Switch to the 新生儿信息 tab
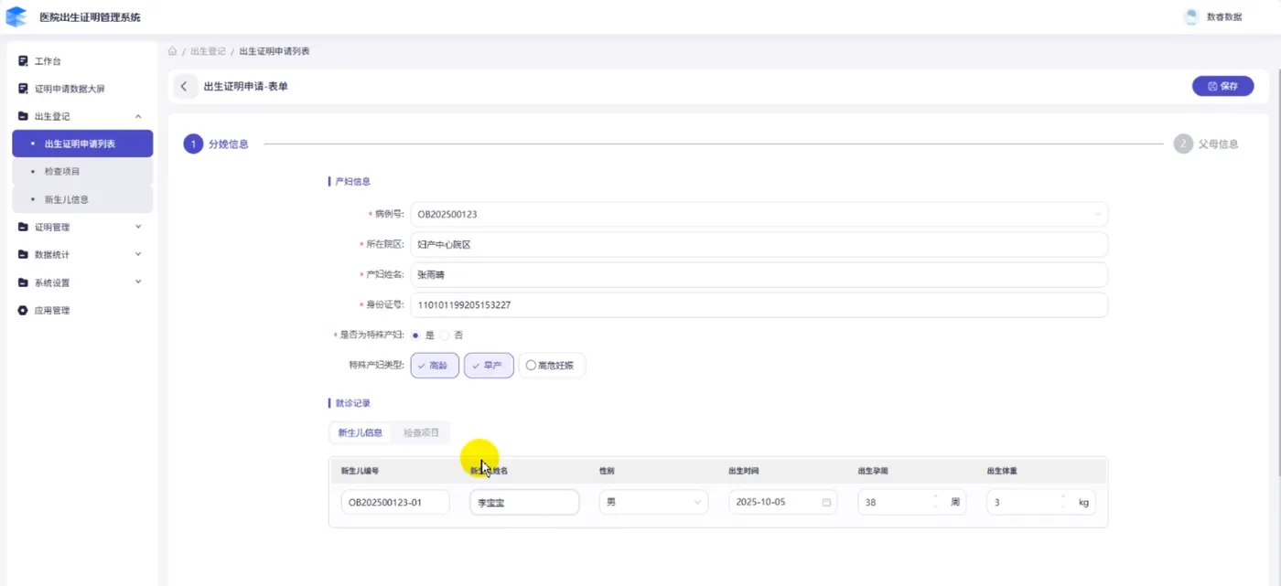This screenshot has width=1281, height=586. click(361, 432)
